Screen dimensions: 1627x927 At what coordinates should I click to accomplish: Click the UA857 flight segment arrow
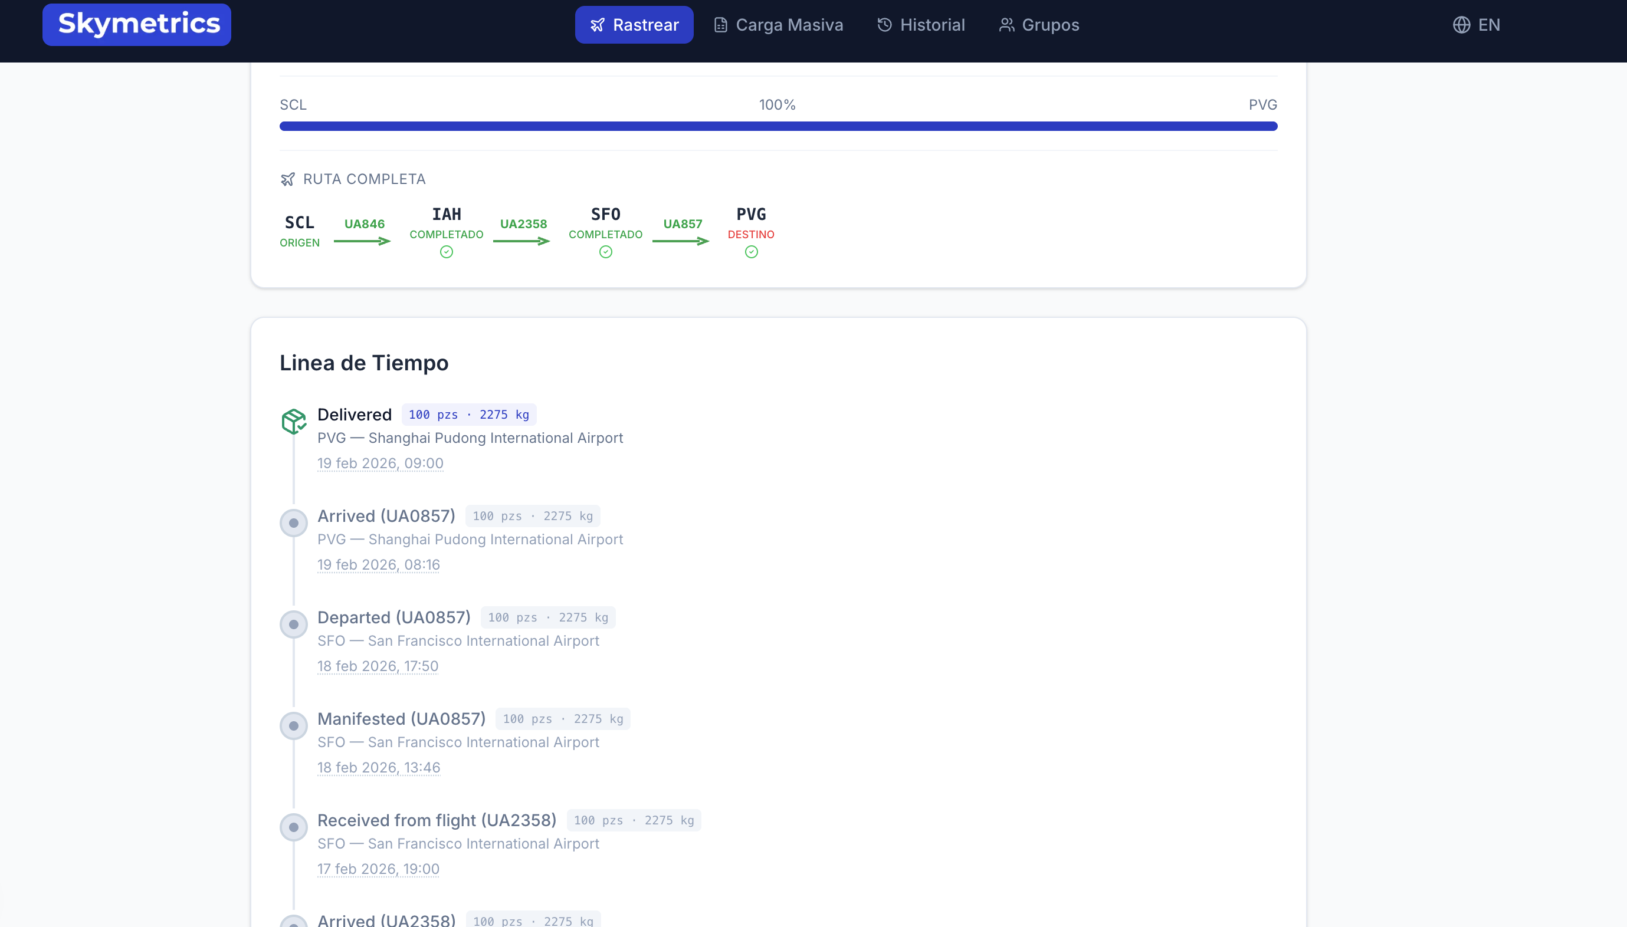tap(680, 241)
